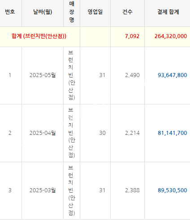Select count value 2,388 in row 3
The height and width of the screenshot is (220, 190).
coord(132,190)
